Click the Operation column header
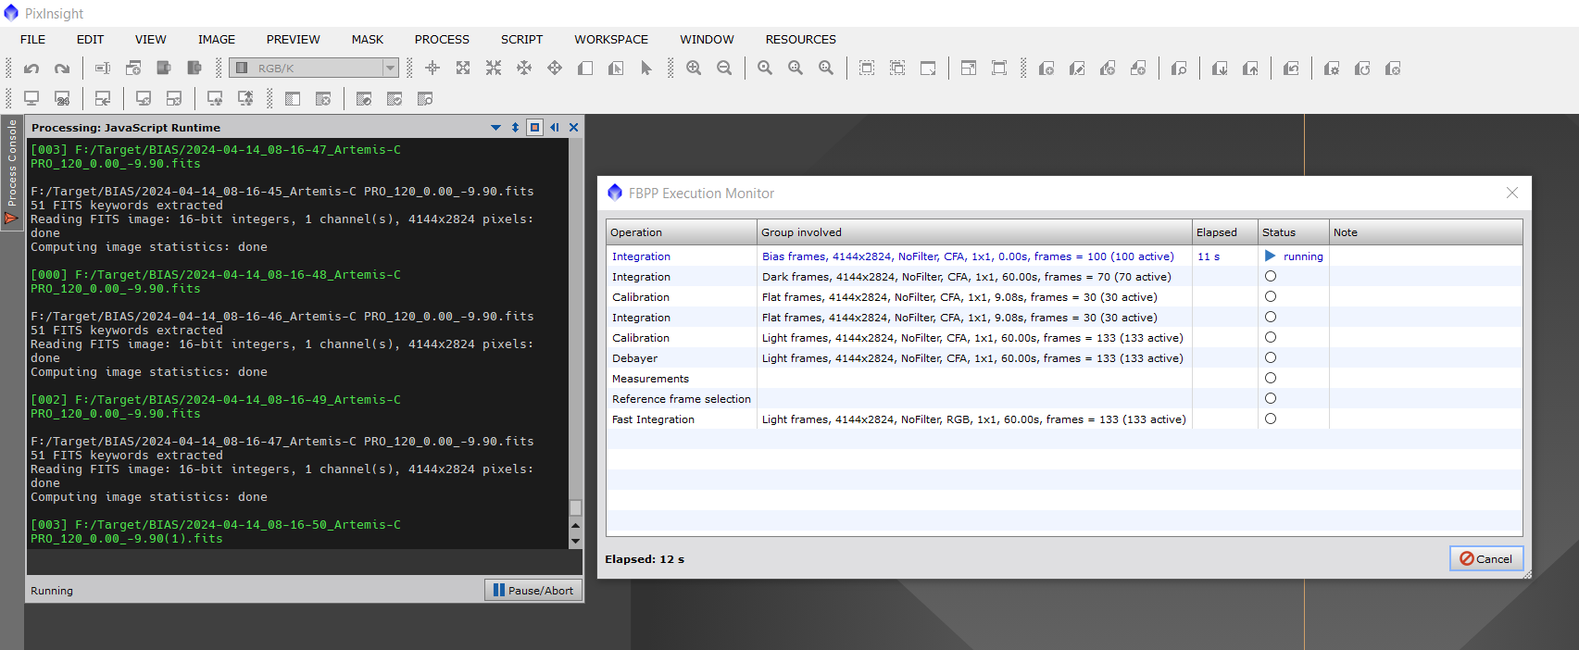 tap(682, 232)
